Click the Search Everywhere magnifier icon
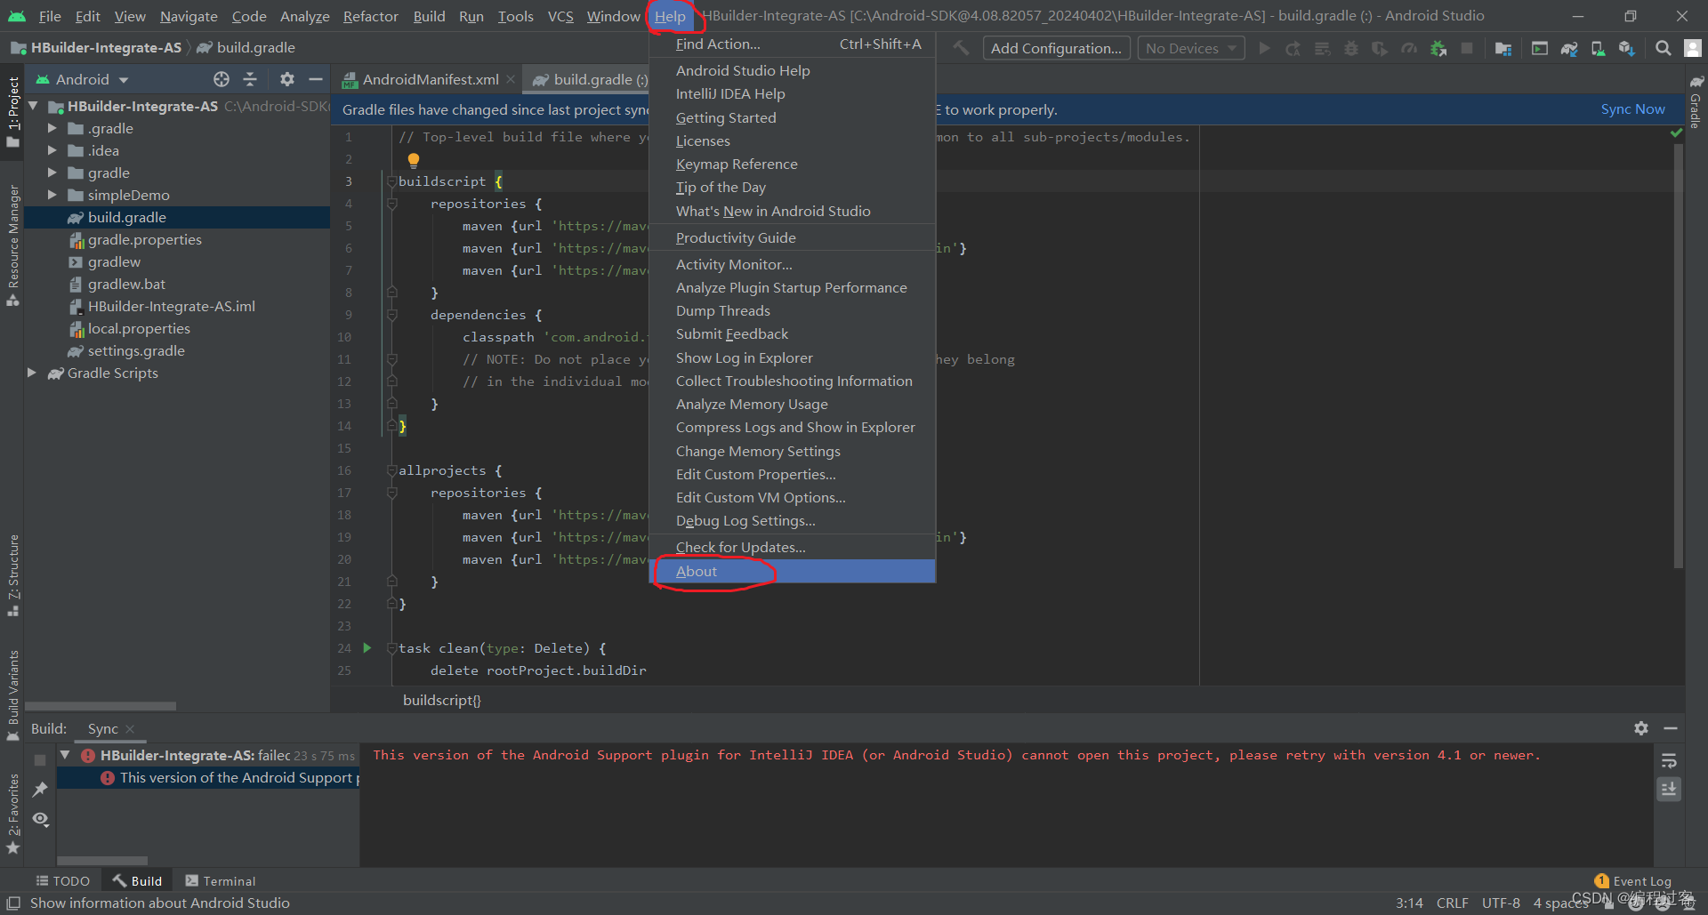 pos(1663,48)
